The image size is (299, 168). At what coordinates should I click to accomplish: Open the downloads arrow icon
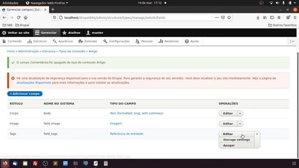point(258,18)
